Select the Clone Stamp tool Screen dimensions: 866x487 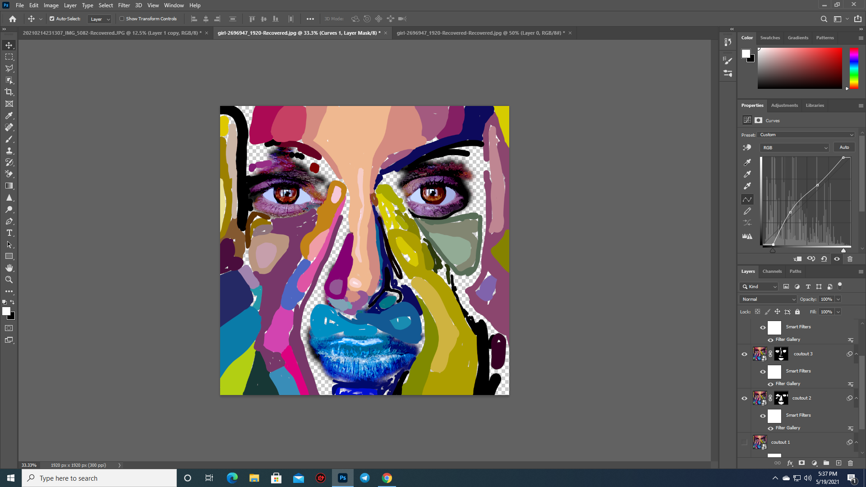[x=9, y=151]
